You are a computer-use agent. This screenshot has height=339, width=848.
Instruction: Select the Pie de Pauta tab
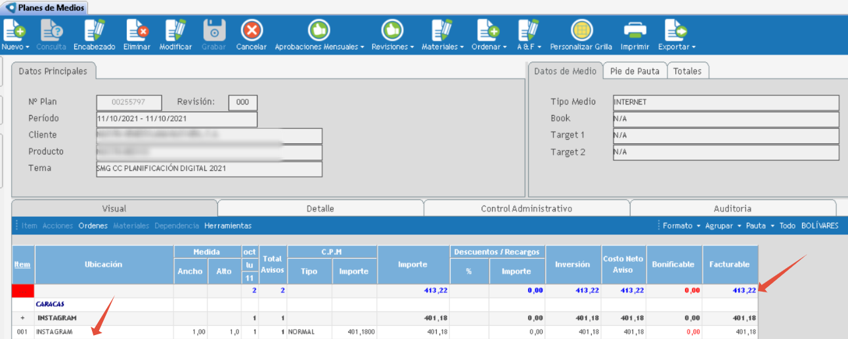(x=635, y=71)
